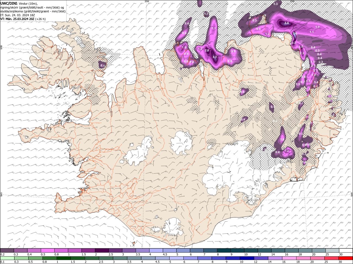Select the lower legend deep blue swatch labeled 10
The width and height of the screenshot is (353, 264).
(x=247, y=258)
